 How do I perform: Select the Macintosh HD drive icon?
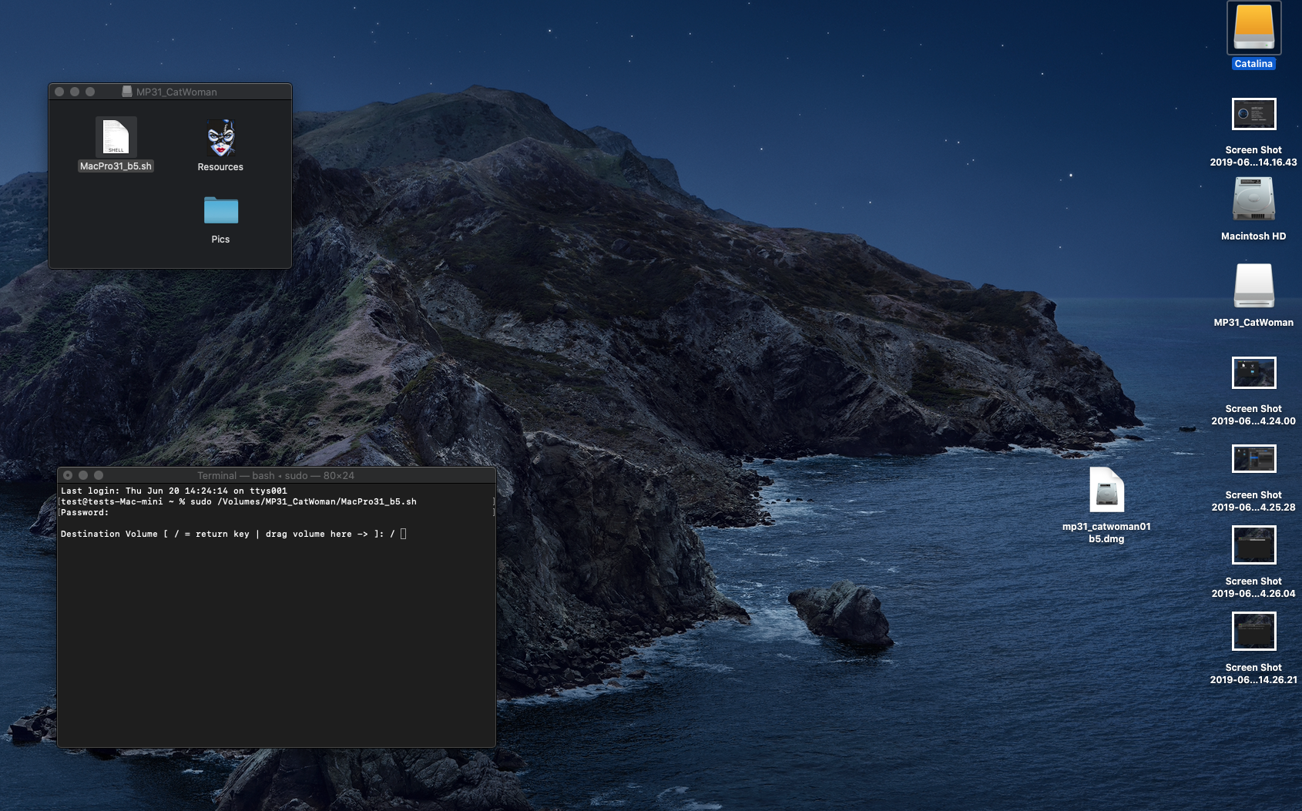[x=1253, y=199]
